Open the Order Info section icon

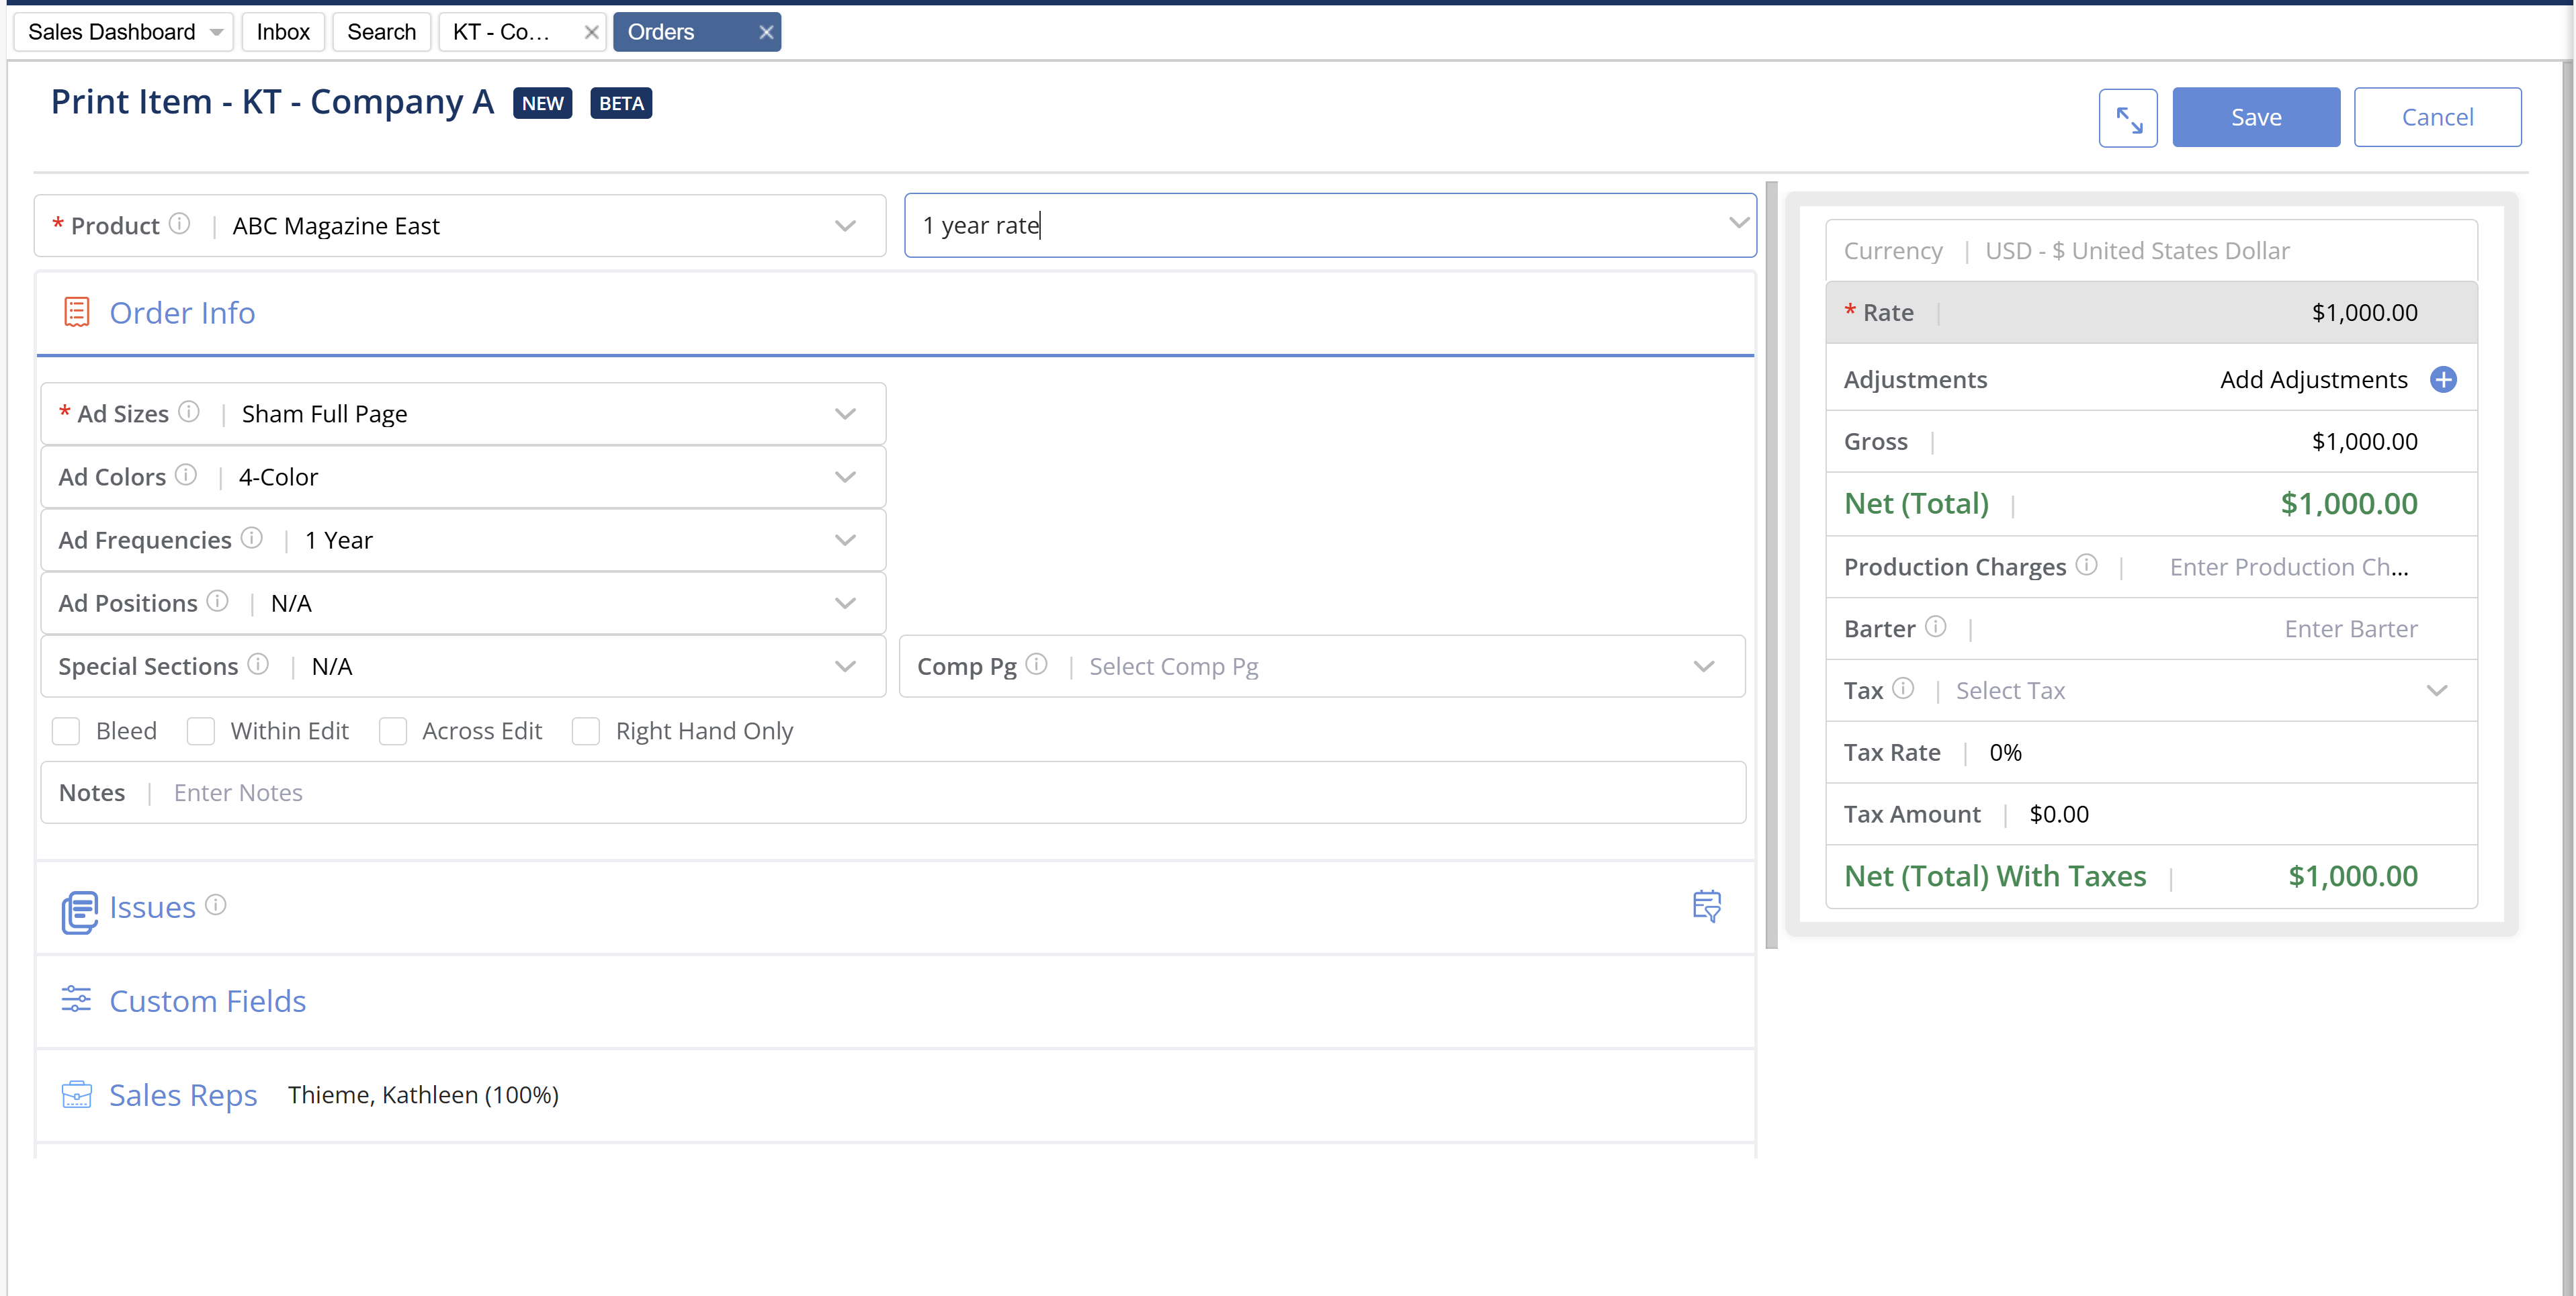(x=77, y=311)
